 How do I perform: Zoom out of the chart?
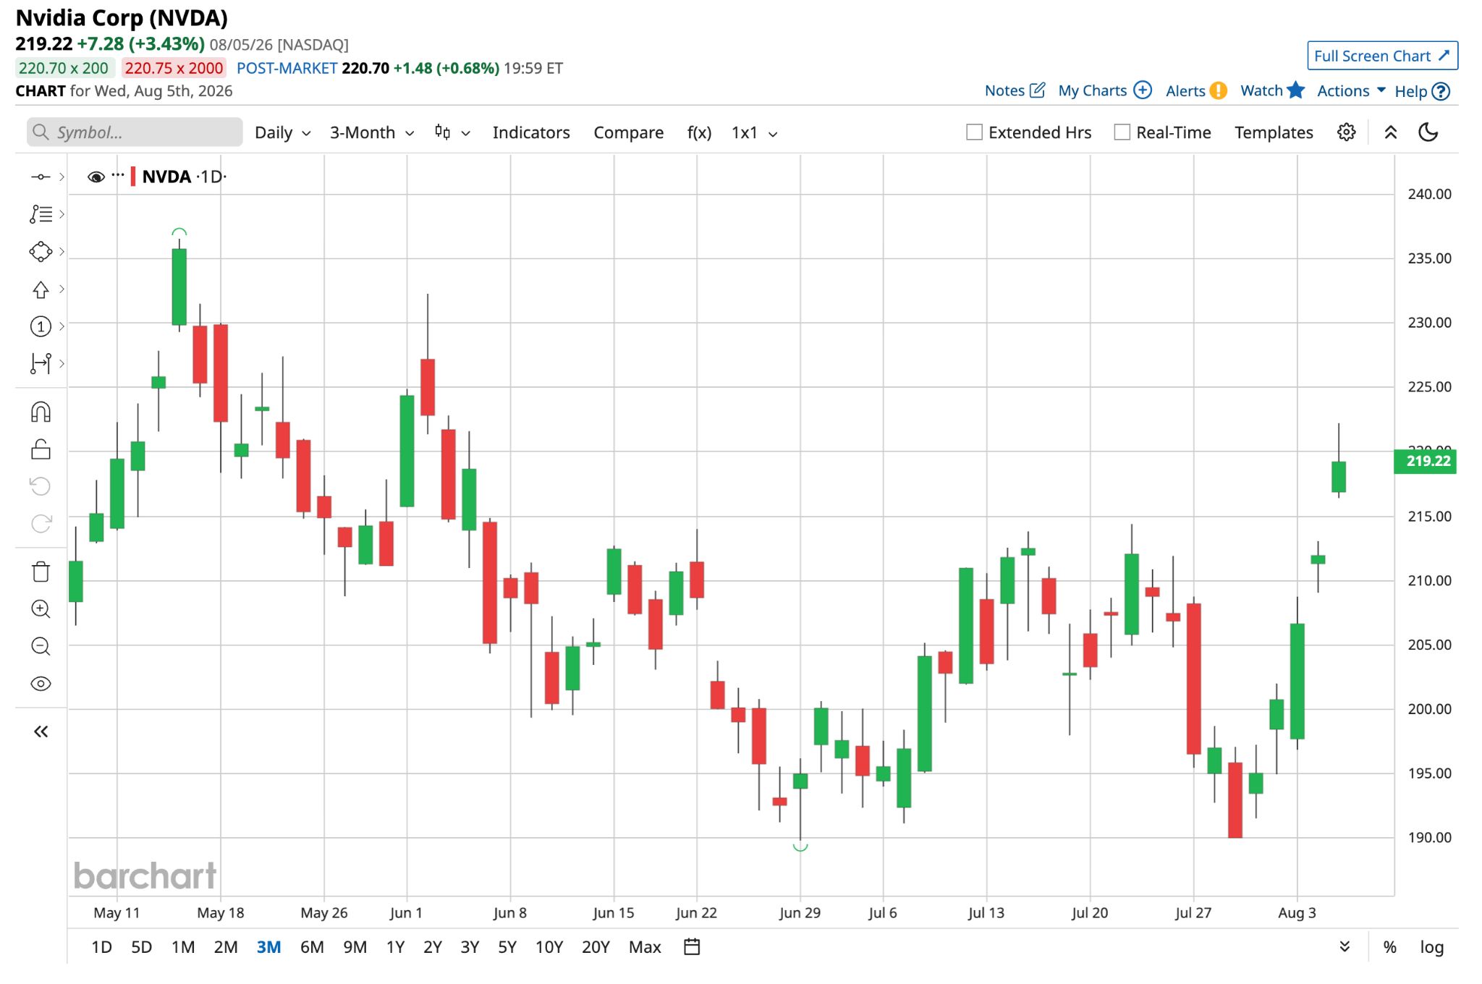(x=41, y=646)
